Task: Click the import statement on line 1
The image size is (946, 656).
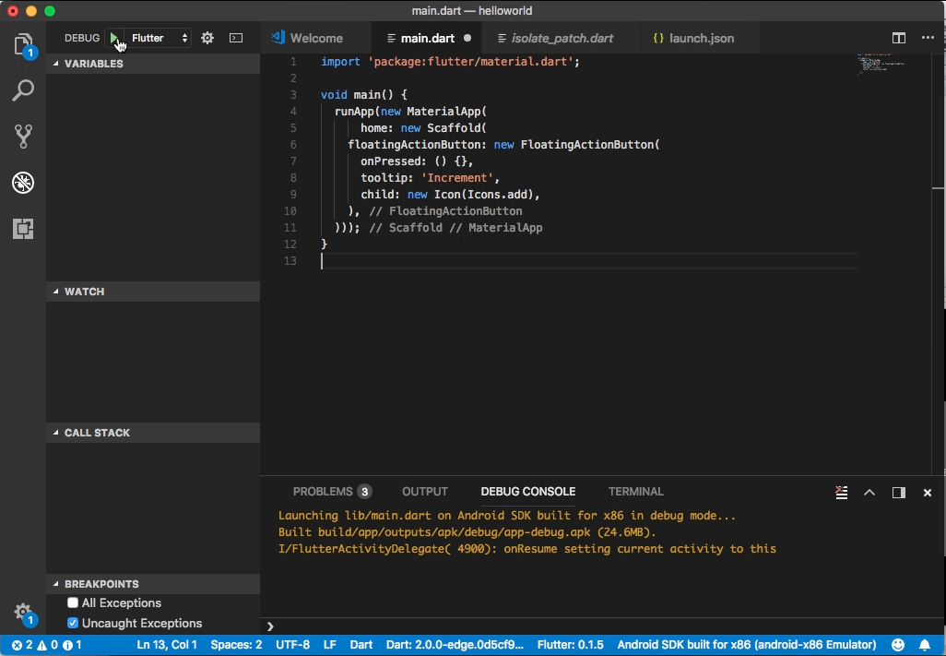Action: coord(450,62)
